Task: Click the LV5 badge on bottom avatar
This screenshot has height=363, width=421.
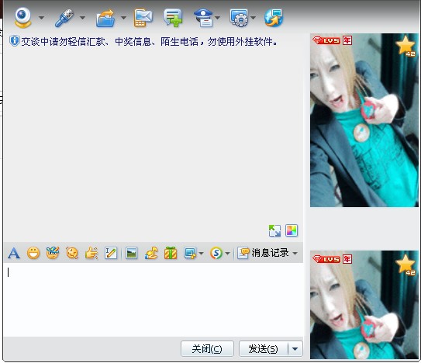Action: pyautogui.click(x=326, y=259)
